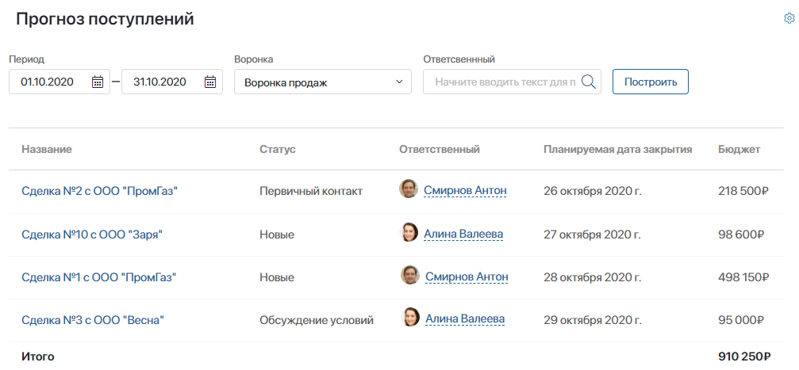The height and width of the screenshot is (370, 799).
Task: Click budget value 498 150₽
Action: (744, 277)
